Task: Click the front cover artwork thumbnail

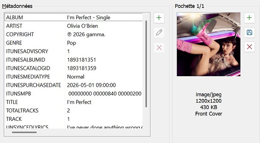Action: 208,44
